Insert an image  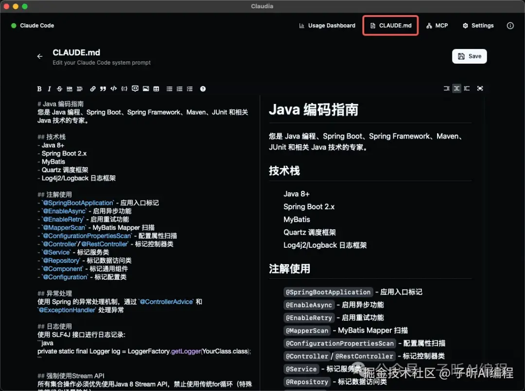146,88
